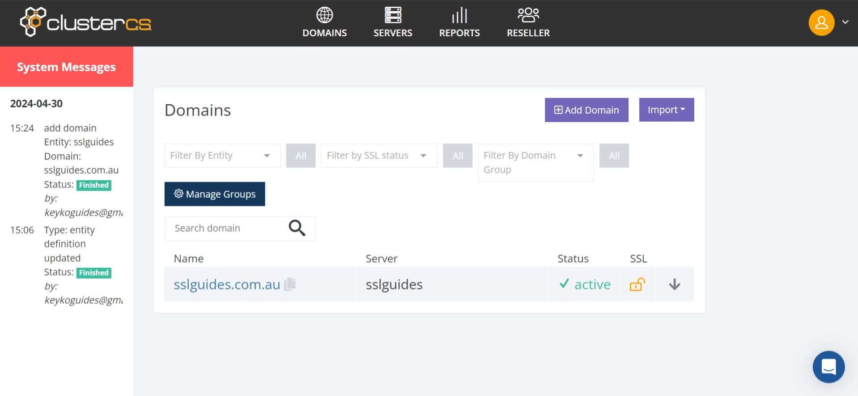Expand the sslguides.com.au row arrow
Image resolution: width=858 pixels, height=396 pixels.
[675, 285]
